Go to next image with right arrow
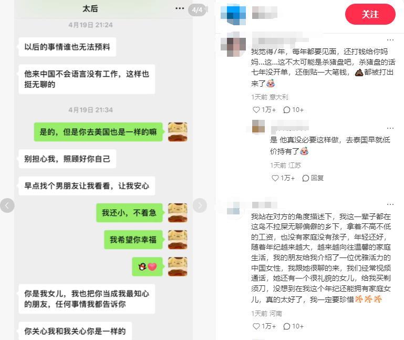 (x=200, y=205)
